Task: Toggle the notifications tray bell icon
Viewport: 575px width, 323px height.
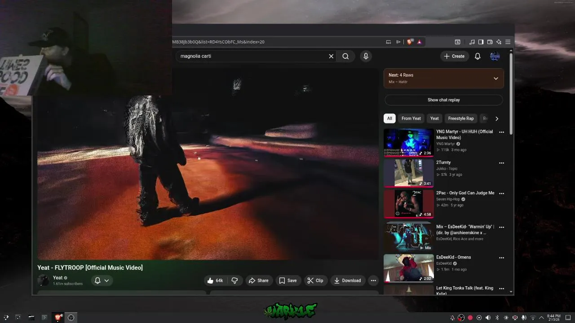Action: (452, 318)
